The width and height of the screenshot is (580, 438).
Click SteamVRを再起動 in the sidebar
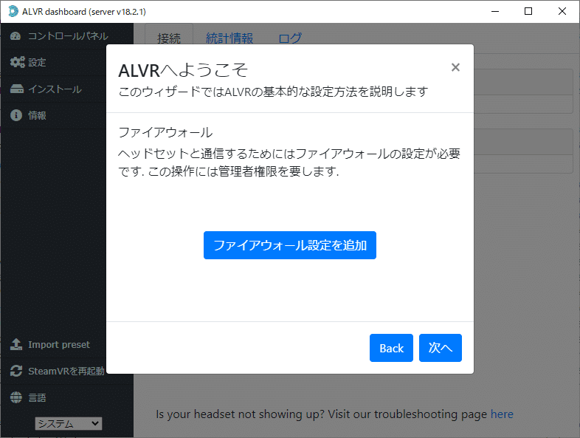66,371
